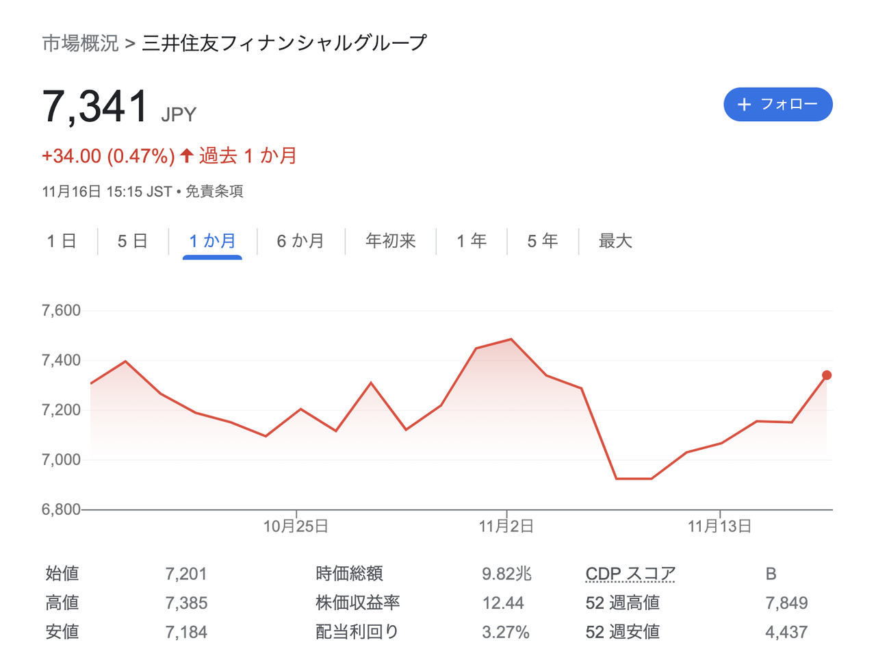Click the plus icon in follow button
Image resolution: width=876 pixels, height=658 pixels.
coord(744,104)
